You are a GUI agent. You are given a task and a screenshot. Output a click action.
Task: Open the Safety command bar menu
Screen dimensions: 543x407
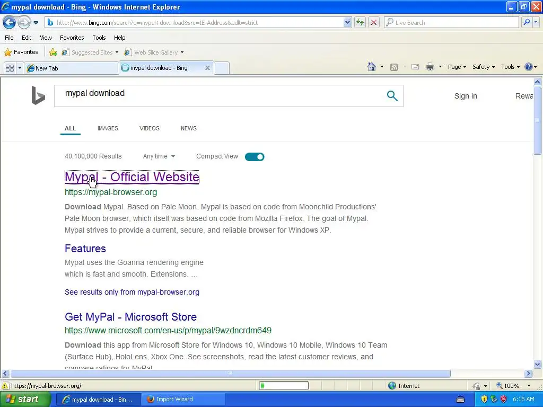click(x=484, y=67)
